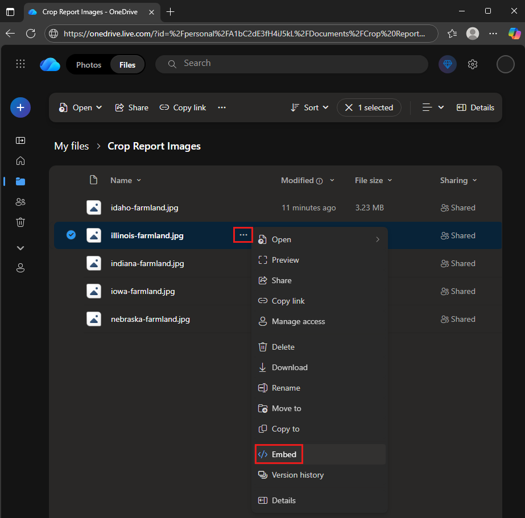The image size is (525, 518).
Task: Clear selection with 1 selected button
Action: pos(369,107)
